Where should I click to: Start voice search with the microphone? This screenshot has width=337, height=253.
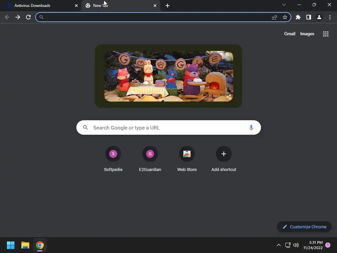click(x=251, y=127)
